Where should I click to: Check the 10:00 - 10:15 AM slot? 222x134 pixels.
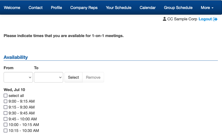coord(6,125)
